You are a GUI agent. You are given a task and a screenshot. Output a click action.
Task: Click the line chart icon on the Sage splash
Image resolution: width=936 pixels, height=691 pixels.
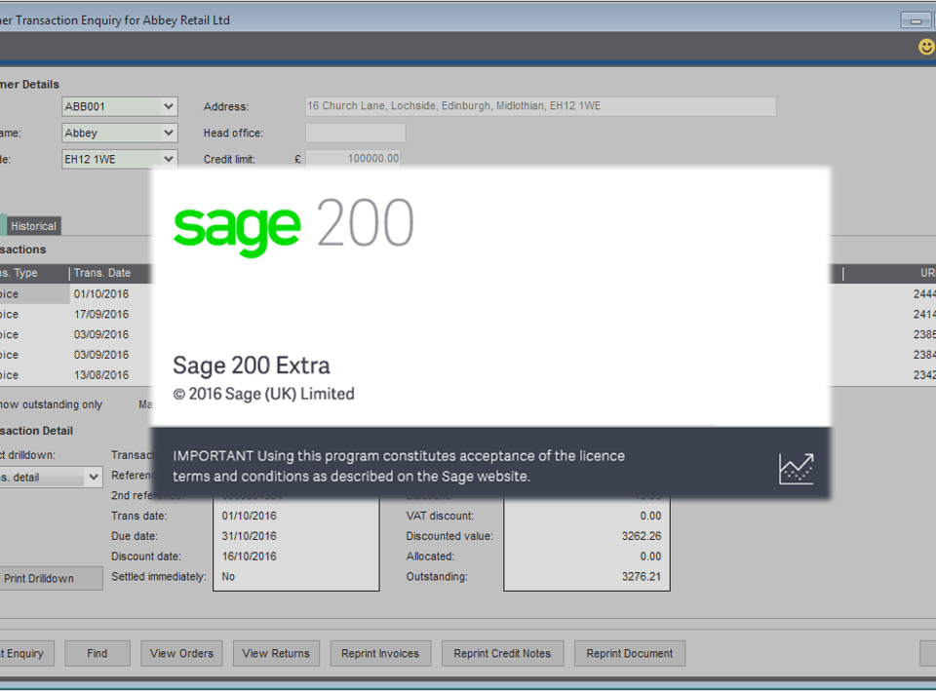(796, 469)
